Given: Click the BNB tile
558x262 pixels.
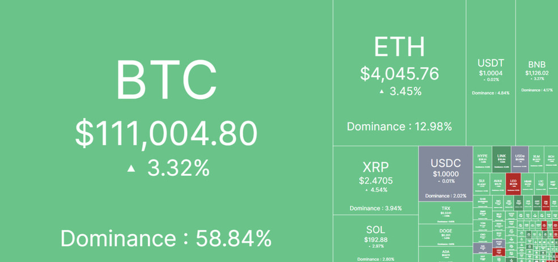Looking at the screenshot, I should (536, 74).
